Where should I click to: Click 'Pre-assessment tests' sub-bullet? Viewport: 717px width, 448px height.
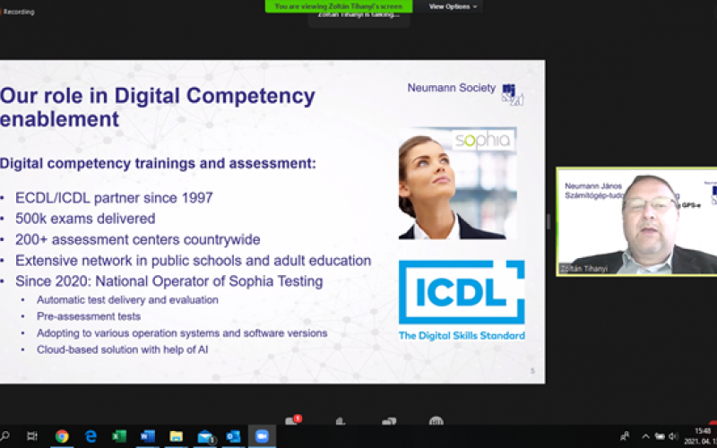tap(89, 316)
